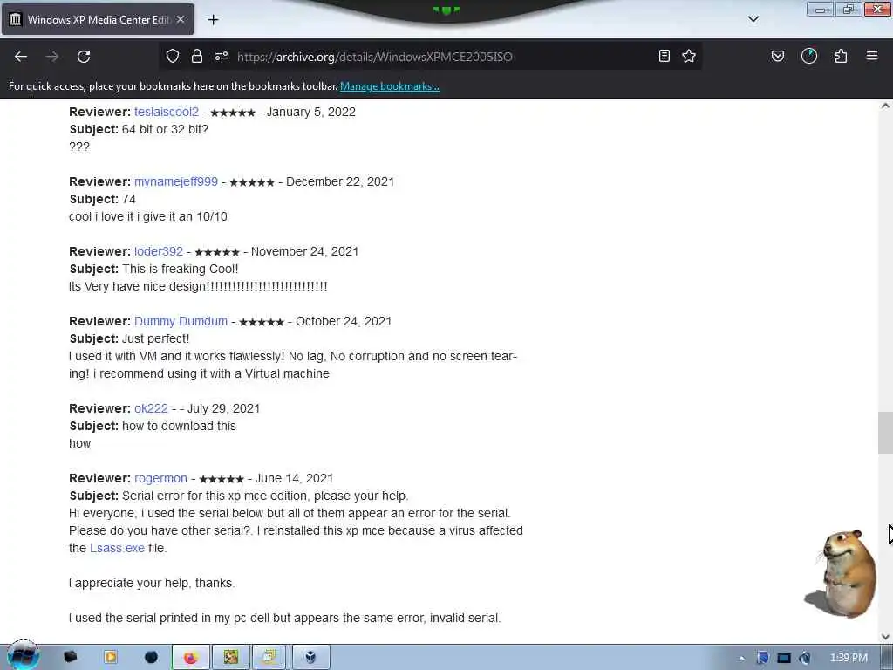Click the vertical scrollbar thumb
The image size is (893, 670).
pyautogui.click(x=885, y=433)
